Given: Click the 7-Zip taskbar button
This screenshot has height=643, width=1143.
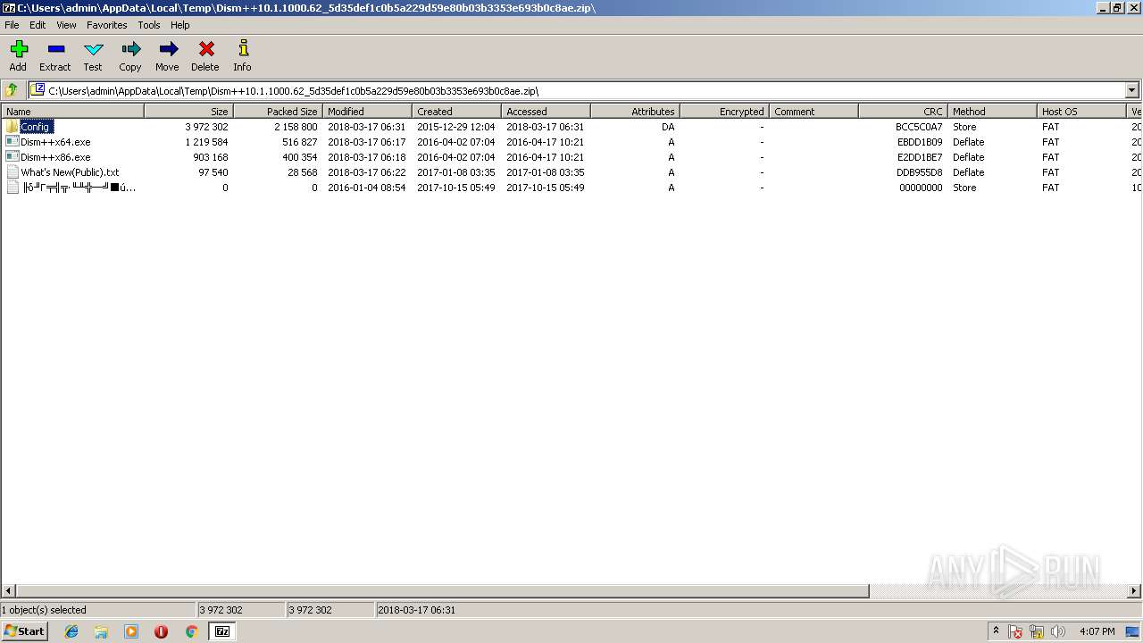Looking at the screenshot, I should click(x=222, y=631).
